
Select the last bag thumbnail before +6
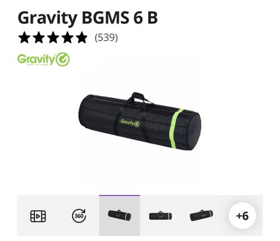[201, 215]
